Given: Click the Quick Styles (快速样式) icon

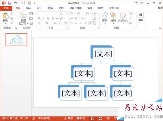Looking at the screenshot, I should 123,16.
